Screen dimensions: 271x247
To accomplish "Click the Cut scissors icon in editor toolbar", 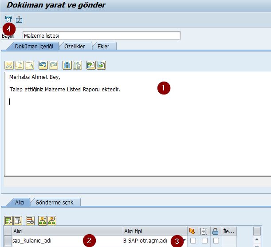I will tap(9, 65).
